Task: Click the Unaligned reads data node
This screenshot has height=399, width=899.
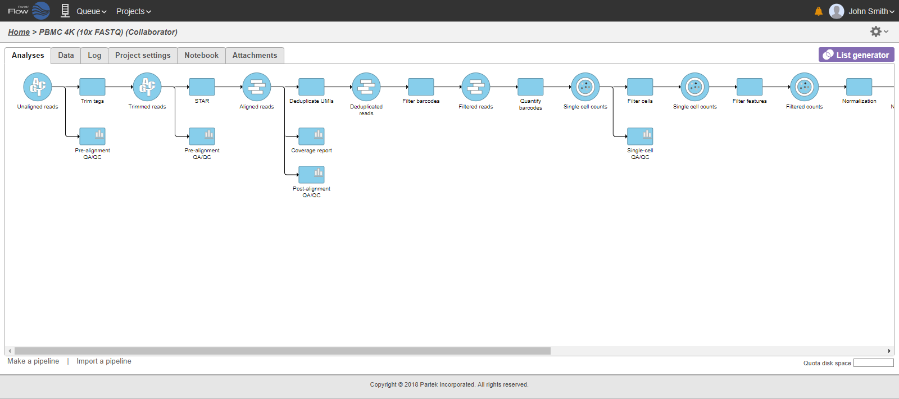Action: (x=38, y=87)
